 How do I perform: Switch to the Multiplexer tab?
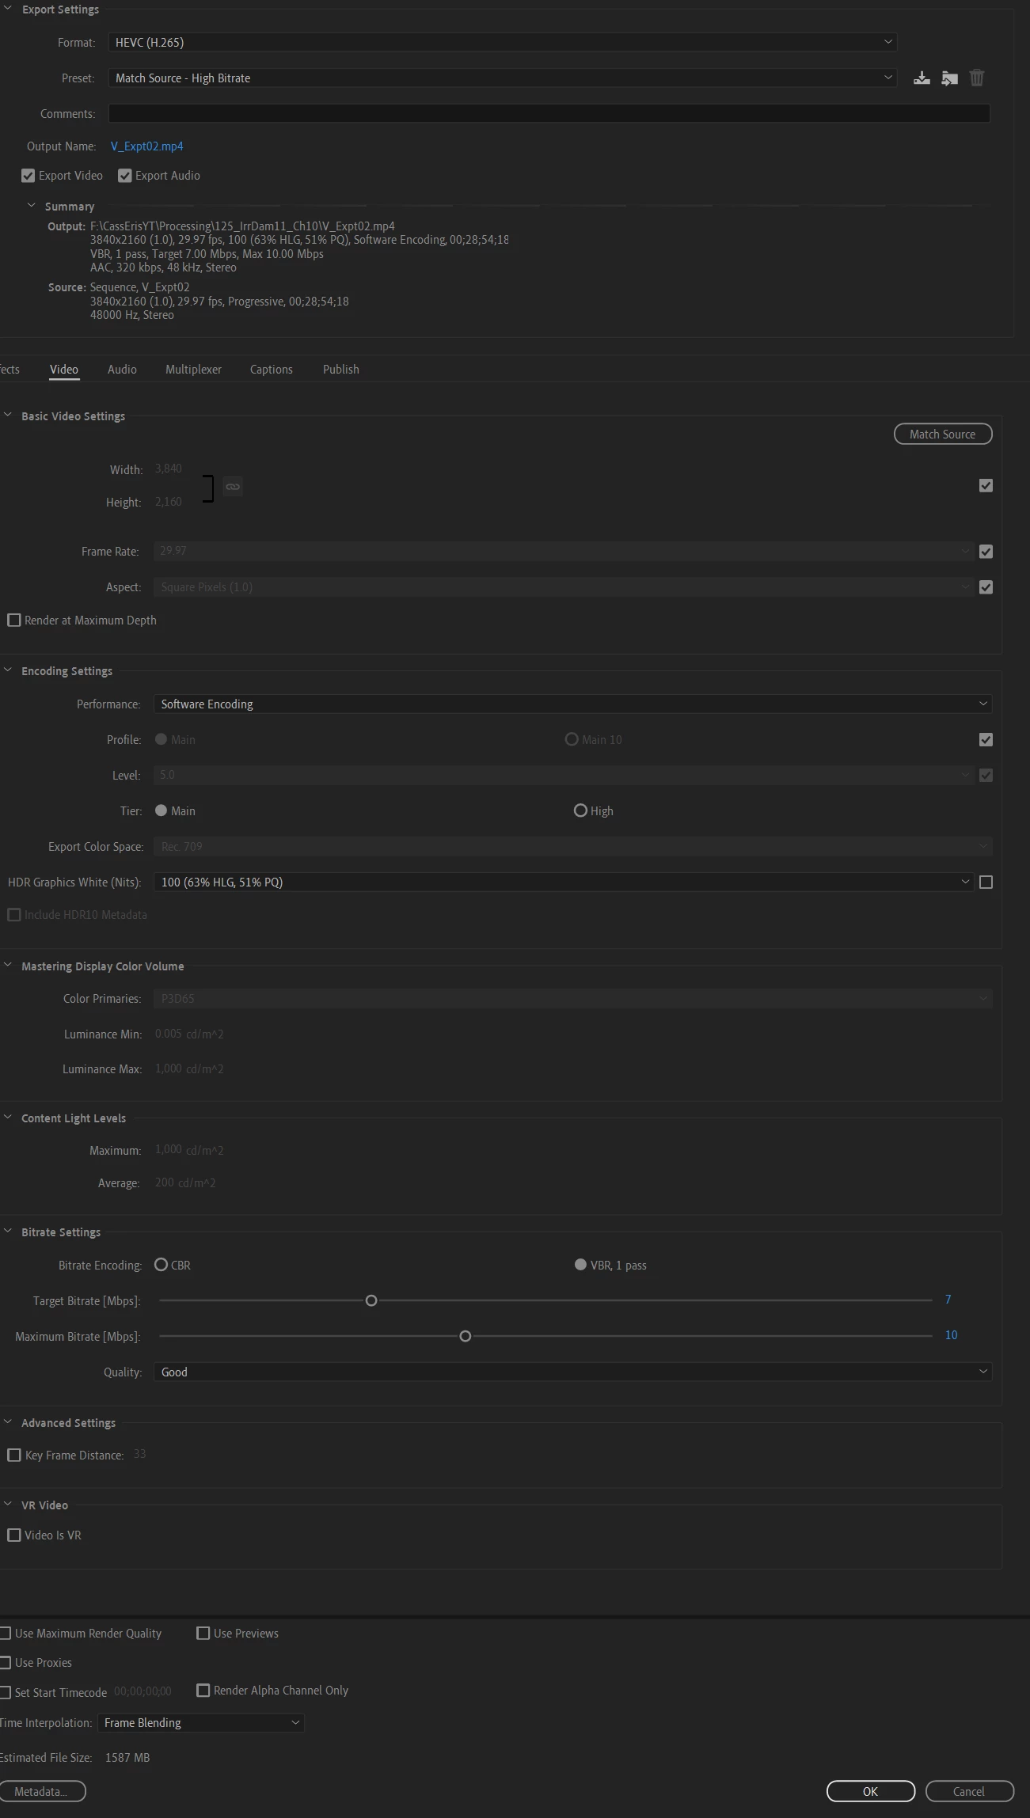[193, 370]
